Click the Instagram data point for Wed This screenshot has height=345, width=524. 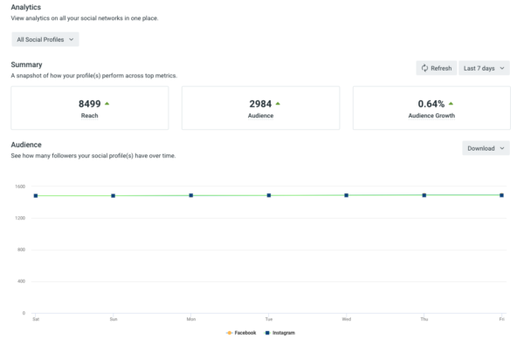click(346, 195)
